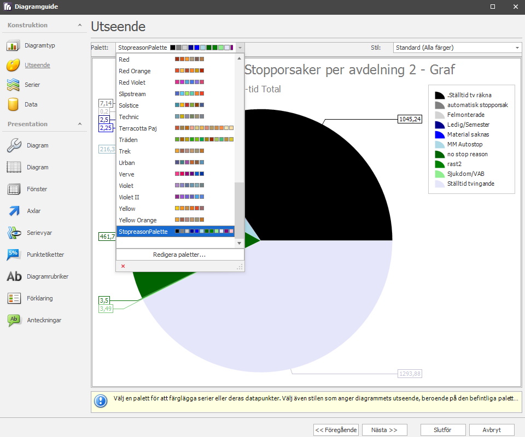Pick the Yellow palette
525x437 pixels.
(176, 209)
